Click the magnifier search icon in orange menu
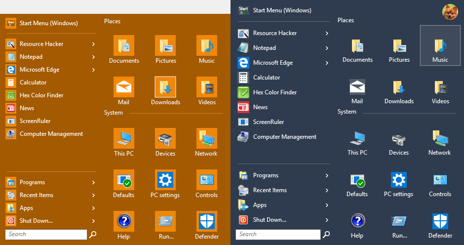The width and height of the screenshot is (464, 245). point(93,234)
